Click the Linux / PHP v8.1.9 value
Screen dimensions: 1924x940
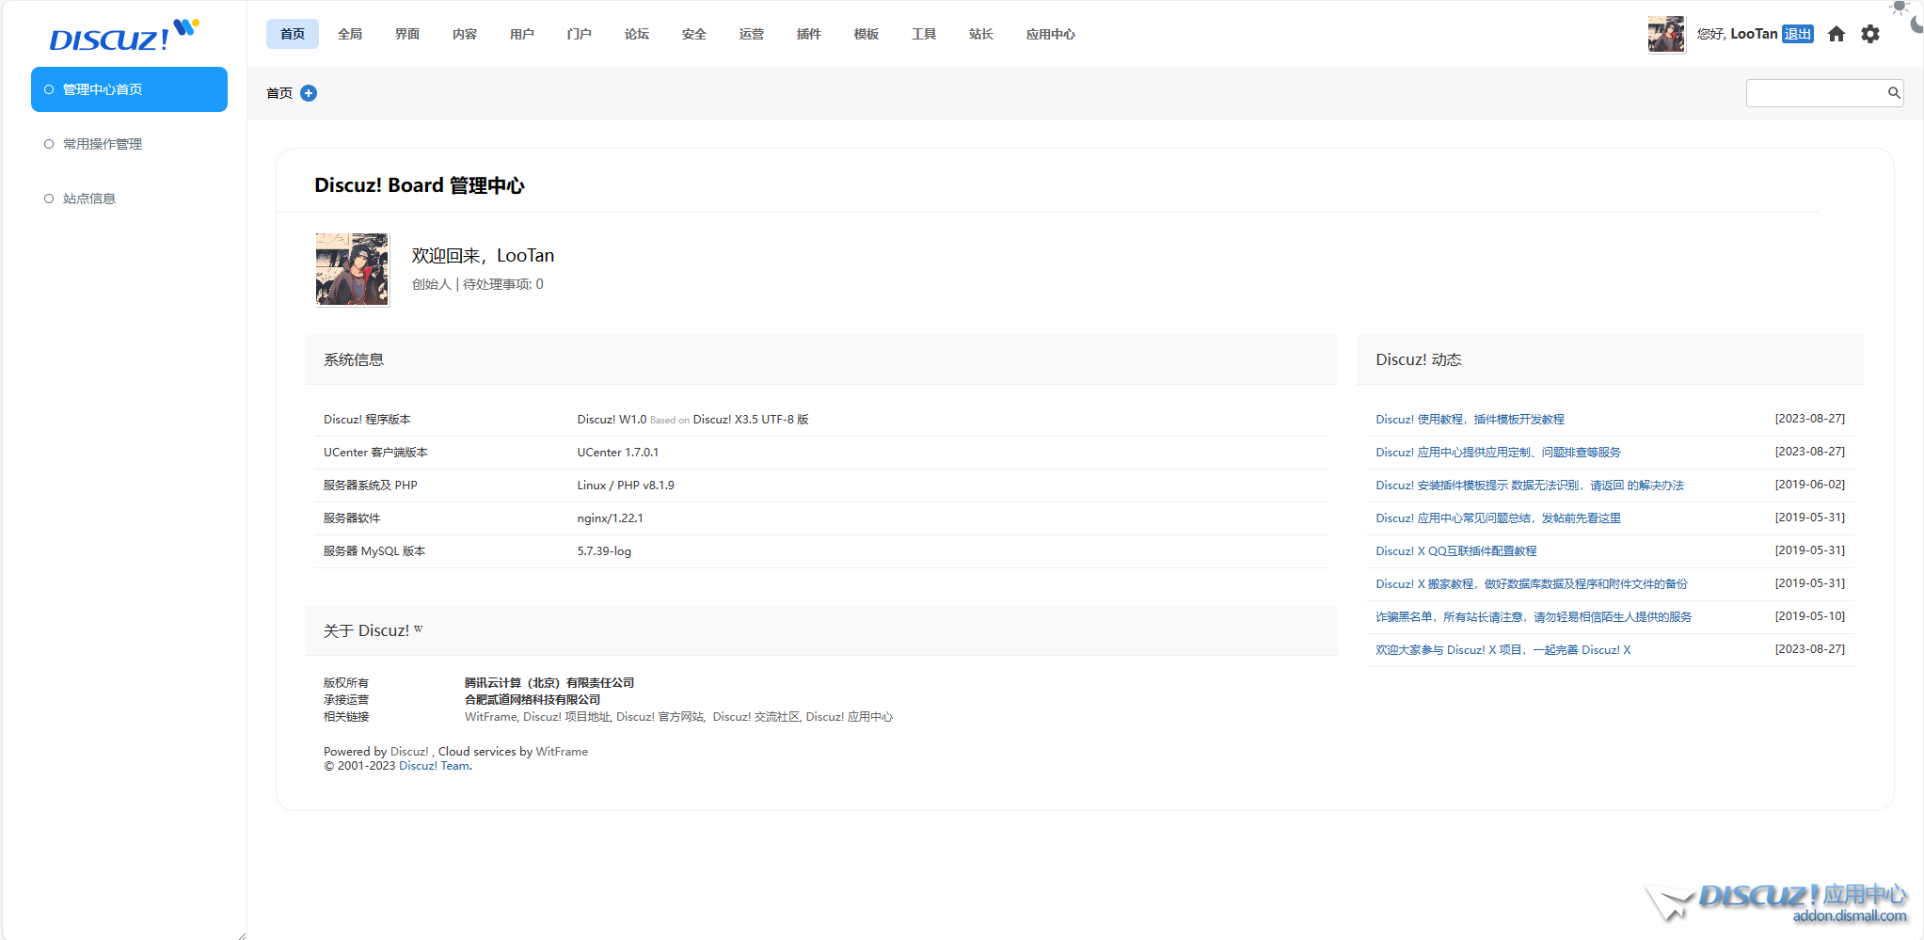626,486
